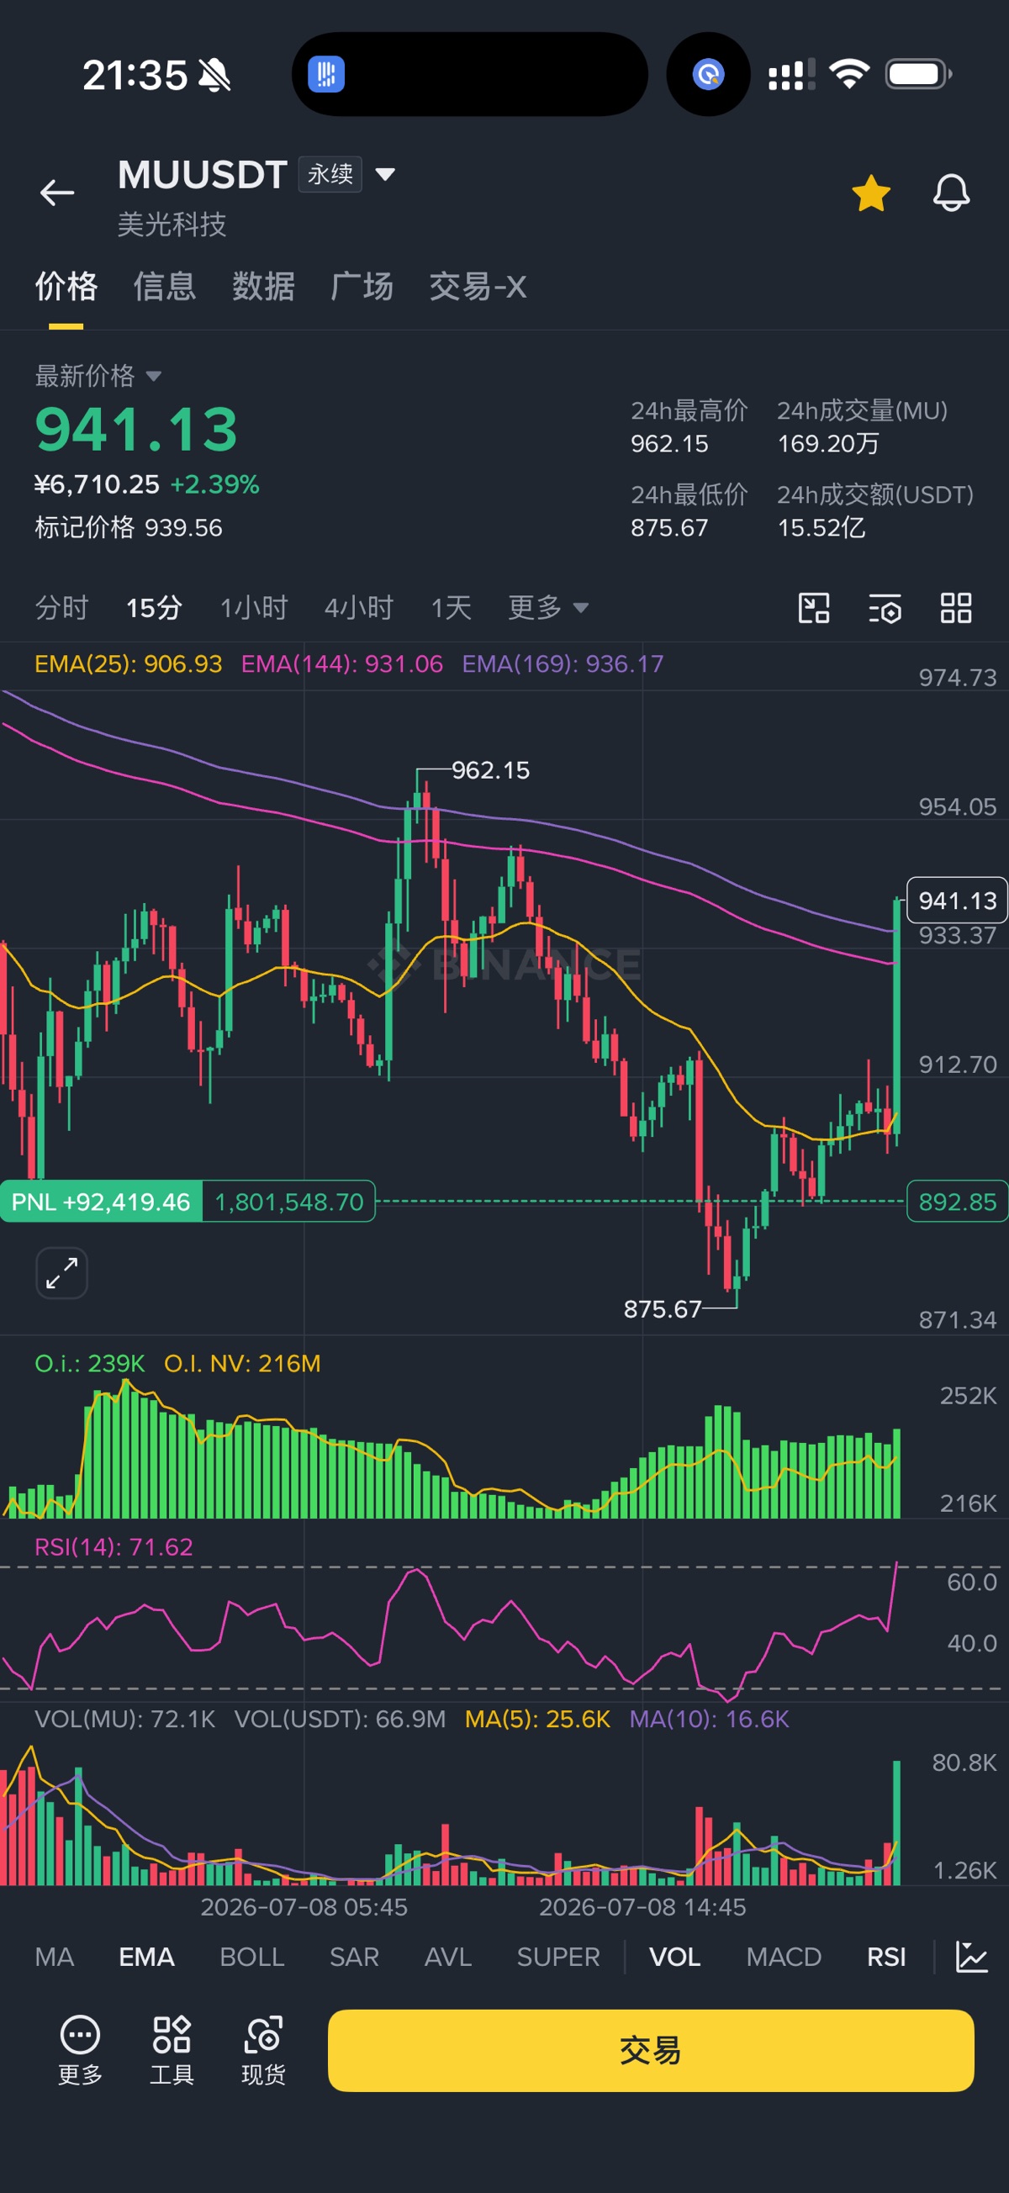1009x2193 pixels.
Task: Toggle the MACD sub-indicator
Action: tap(784, 1957)
